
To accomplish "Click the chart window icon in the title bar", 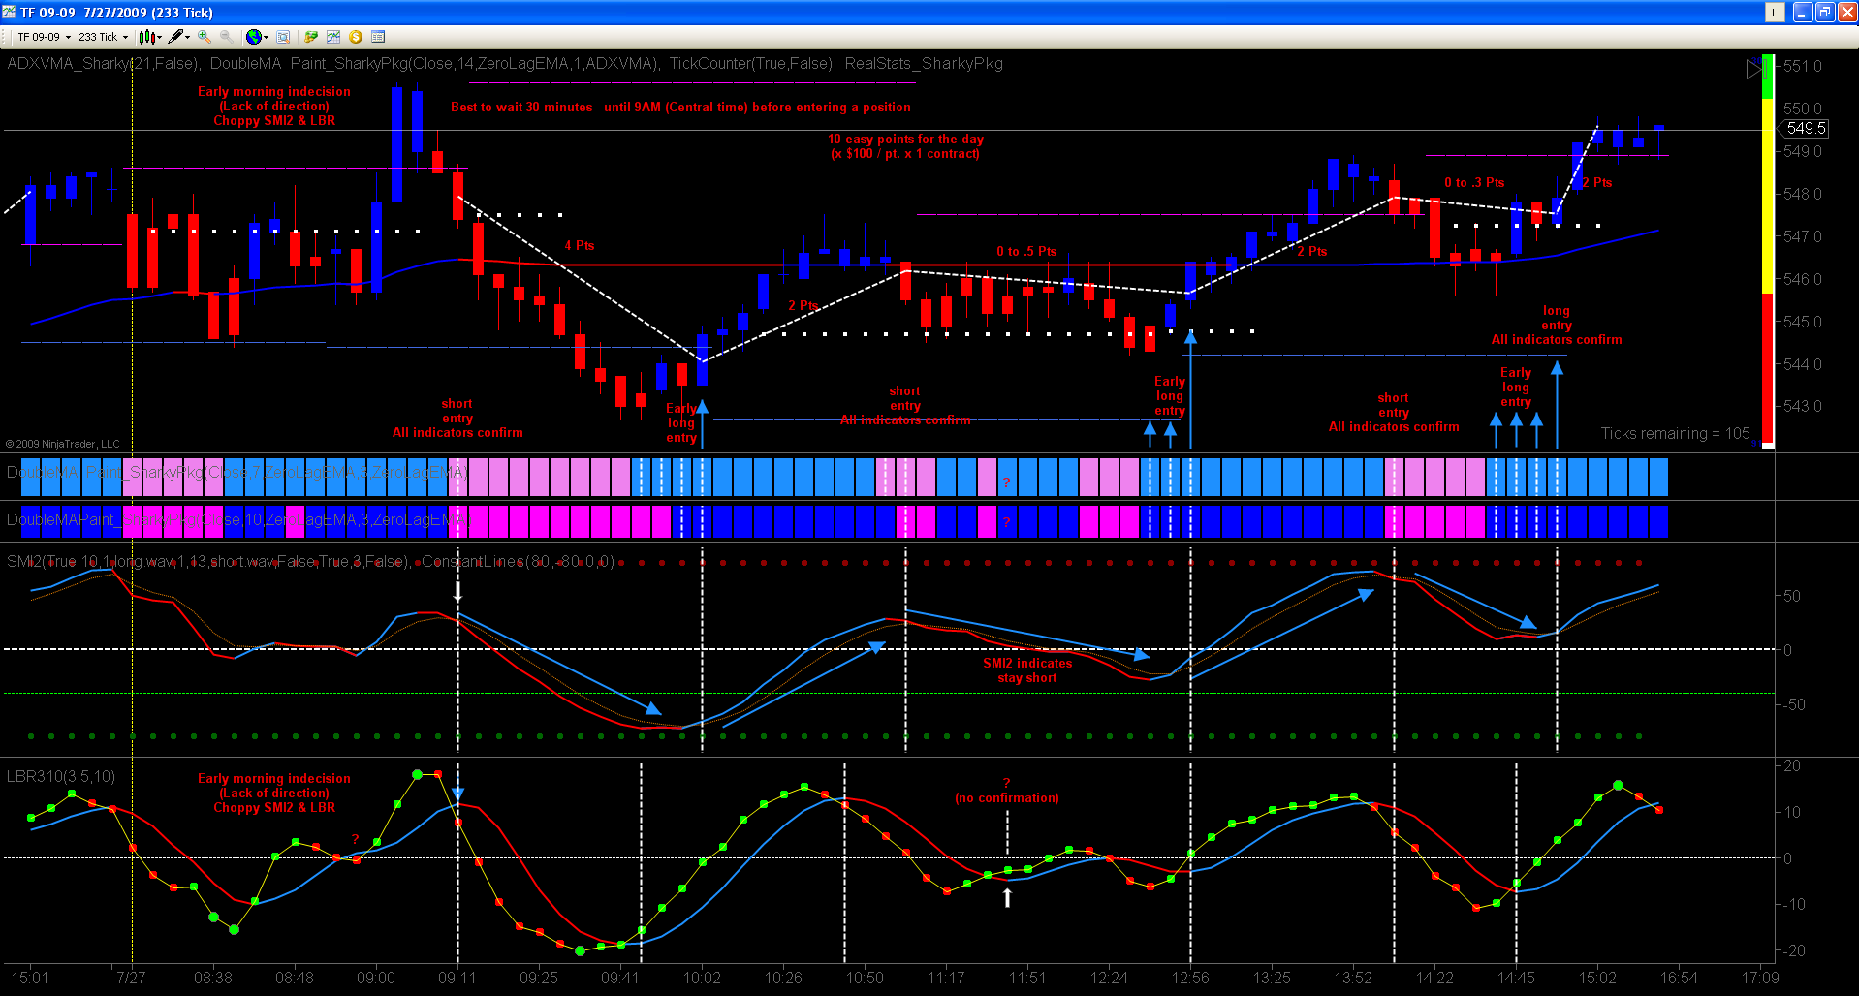I will [9, 12].
